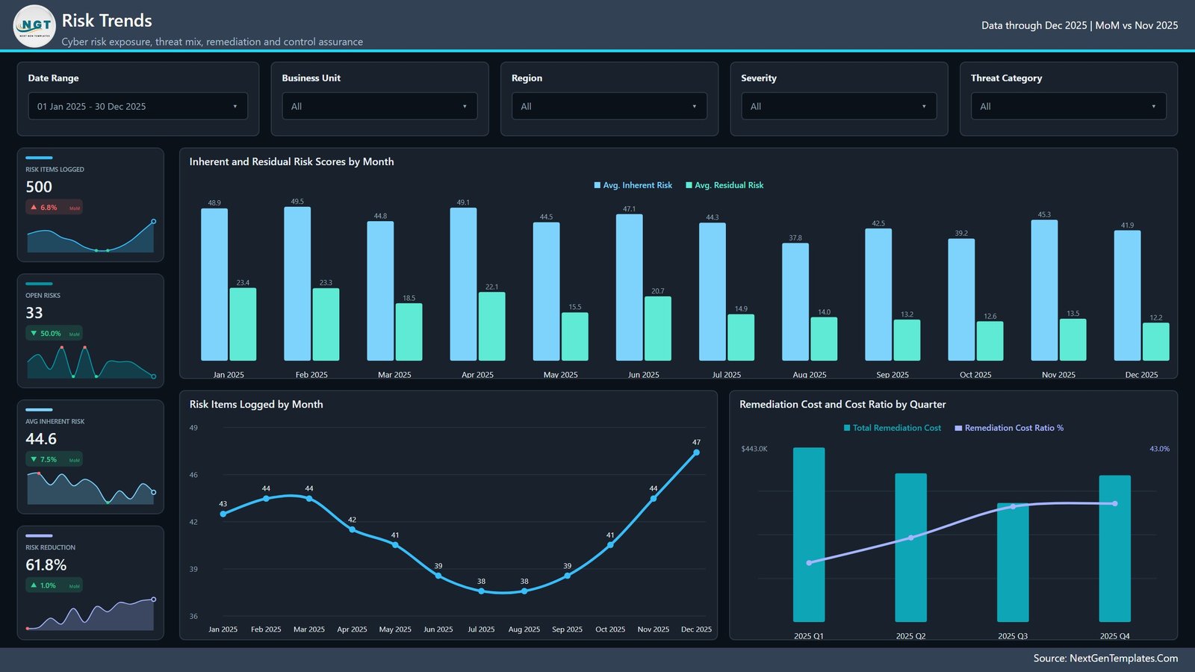
Task: Select the Risk Items Logged KPI value 500
Action: coord(39,187)
